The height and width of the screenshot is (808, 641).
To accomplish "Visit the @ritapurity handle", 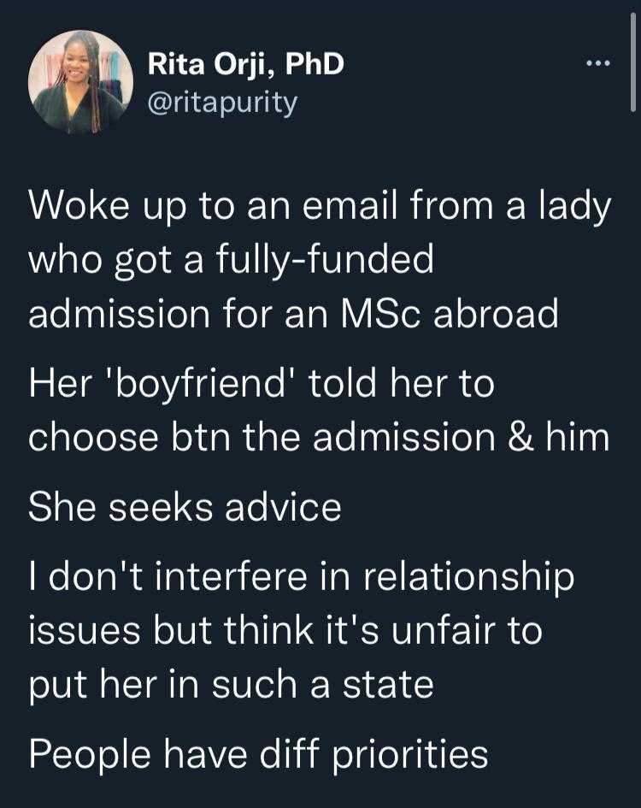I will [x=222, y=103].
